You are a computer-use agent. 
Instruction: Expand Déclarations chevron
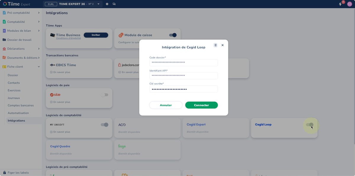coord(39,49)
